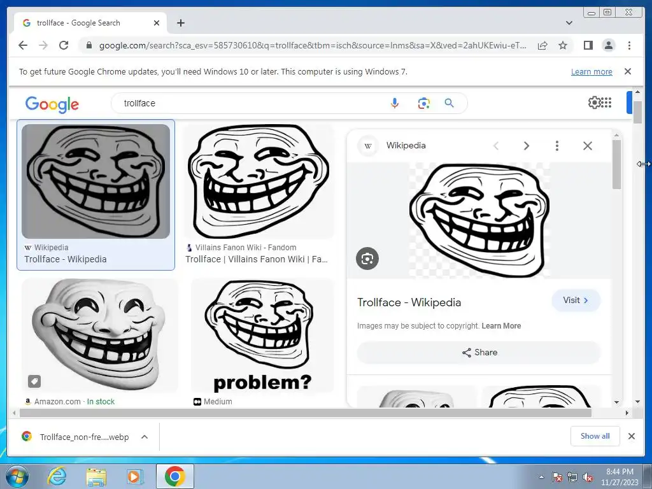Click the Visit button

[576, 301]
